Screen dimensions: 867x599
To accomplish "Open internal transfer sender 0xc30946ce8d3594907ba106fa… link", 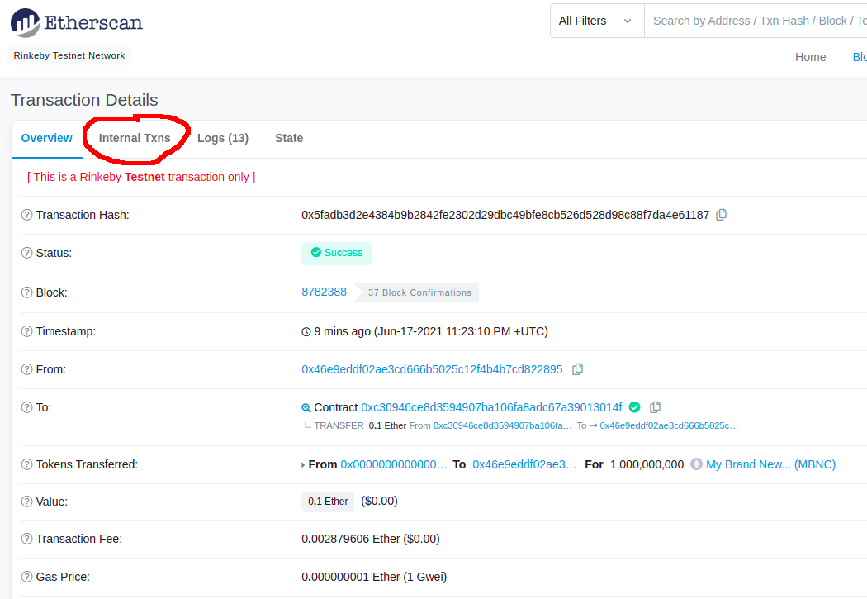I will click(503, 425).
